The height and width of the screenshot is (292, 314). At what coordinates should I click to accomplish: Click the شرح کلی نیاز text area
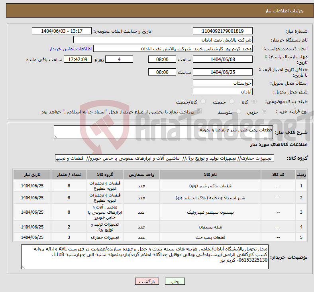[163, 132]
